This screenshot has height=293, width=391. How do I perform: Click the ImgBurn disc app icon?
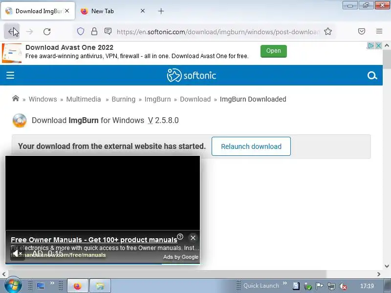pos(20,120)
